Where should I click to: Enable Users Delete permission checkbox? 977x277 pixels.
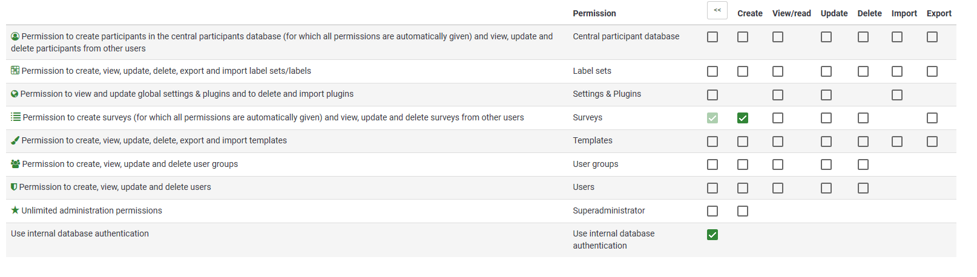pos(863,188)
